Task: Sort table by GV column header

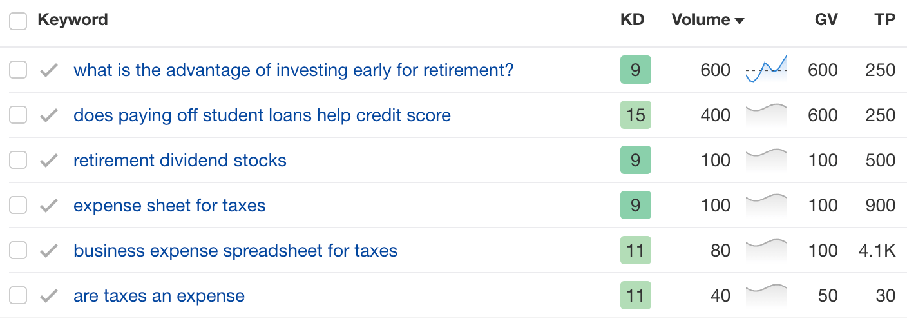Action: click(826, 20)
